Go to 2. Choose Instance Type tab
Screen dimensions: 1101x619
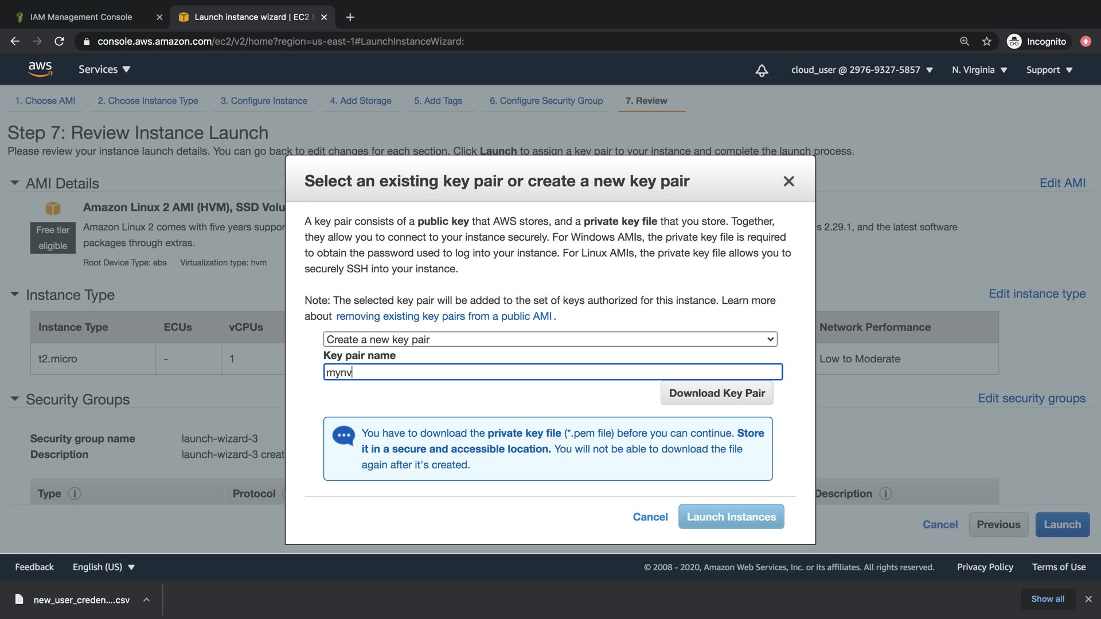[148, 101]
